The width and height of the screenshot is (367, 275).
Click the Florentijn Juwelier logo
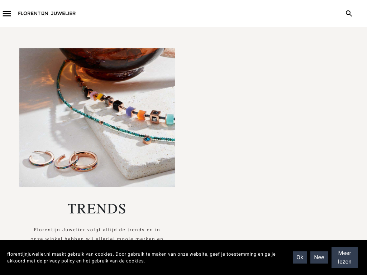pyautogui.click(x=47, y=14)
